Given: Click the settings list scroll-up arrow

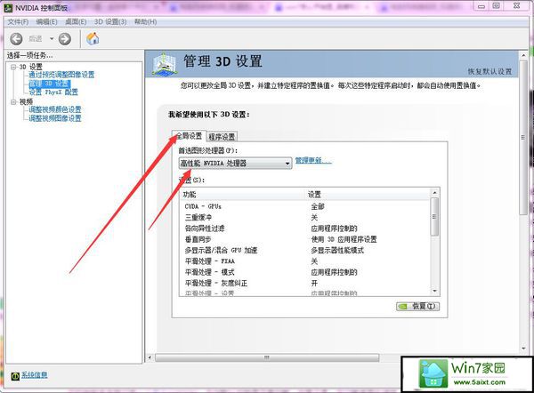Looking at the screenshot, I should click(434, 193).
